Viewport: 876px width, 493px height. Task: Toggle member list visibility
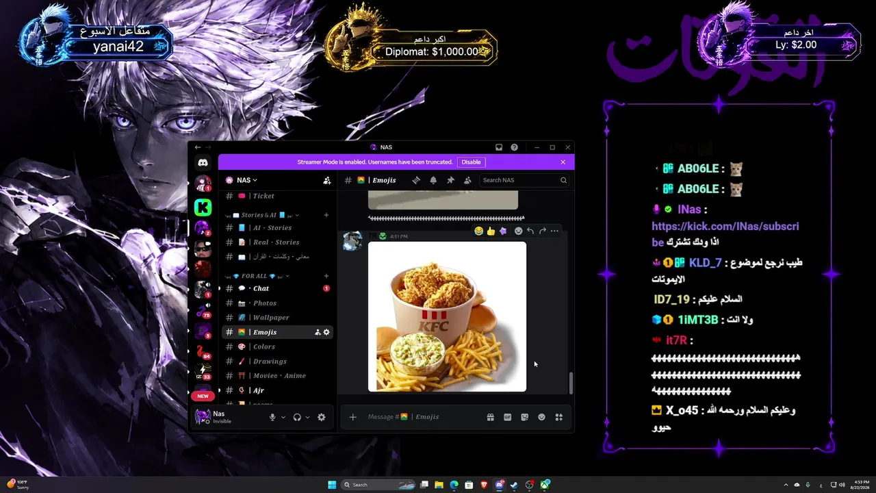pyautogui.click(x=467, y=180)
